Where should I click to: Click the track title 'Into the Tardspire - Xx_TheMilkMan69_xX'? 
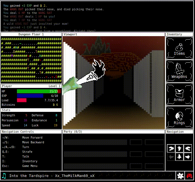click(52, 176)
